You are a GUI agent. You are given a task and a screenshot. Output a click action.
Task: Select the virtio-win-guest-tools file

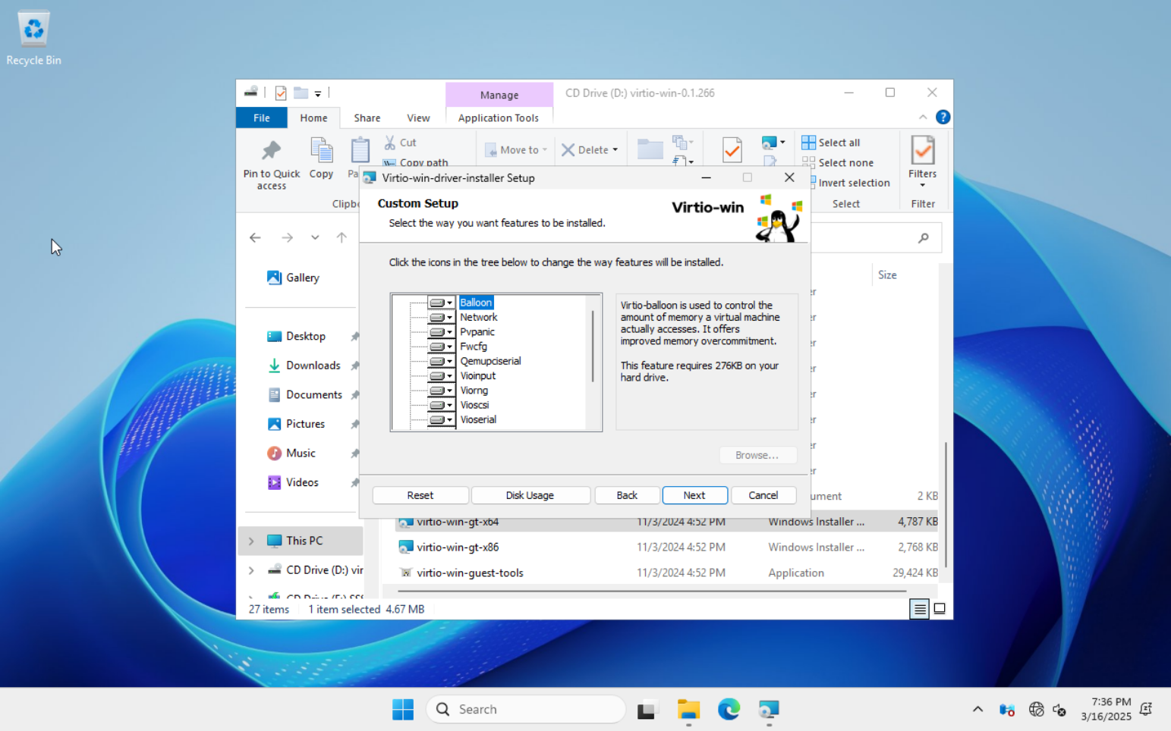click(x=469, y=573)
